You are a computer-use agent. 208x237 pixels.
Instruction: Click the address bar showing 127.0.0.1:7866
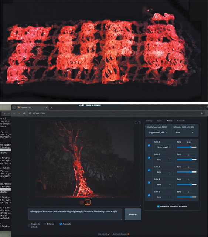pyautogui.click(x=116, y=113)
